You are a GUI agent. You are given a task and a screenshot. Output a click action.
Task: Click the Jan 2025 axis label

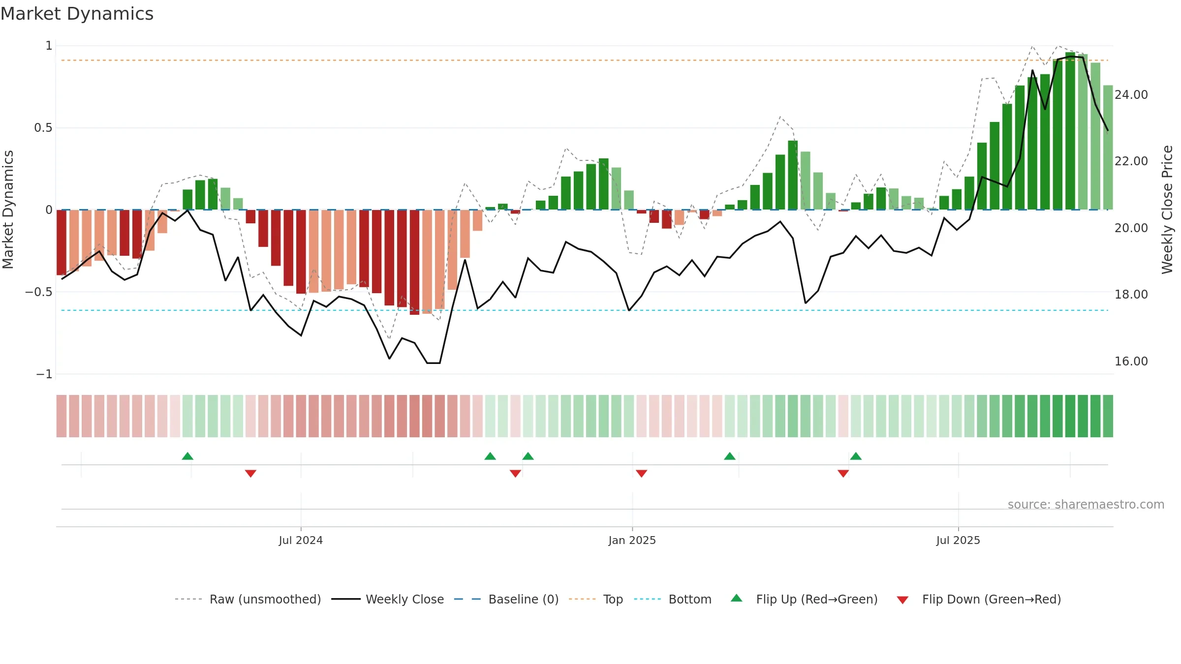coord(632,540)
